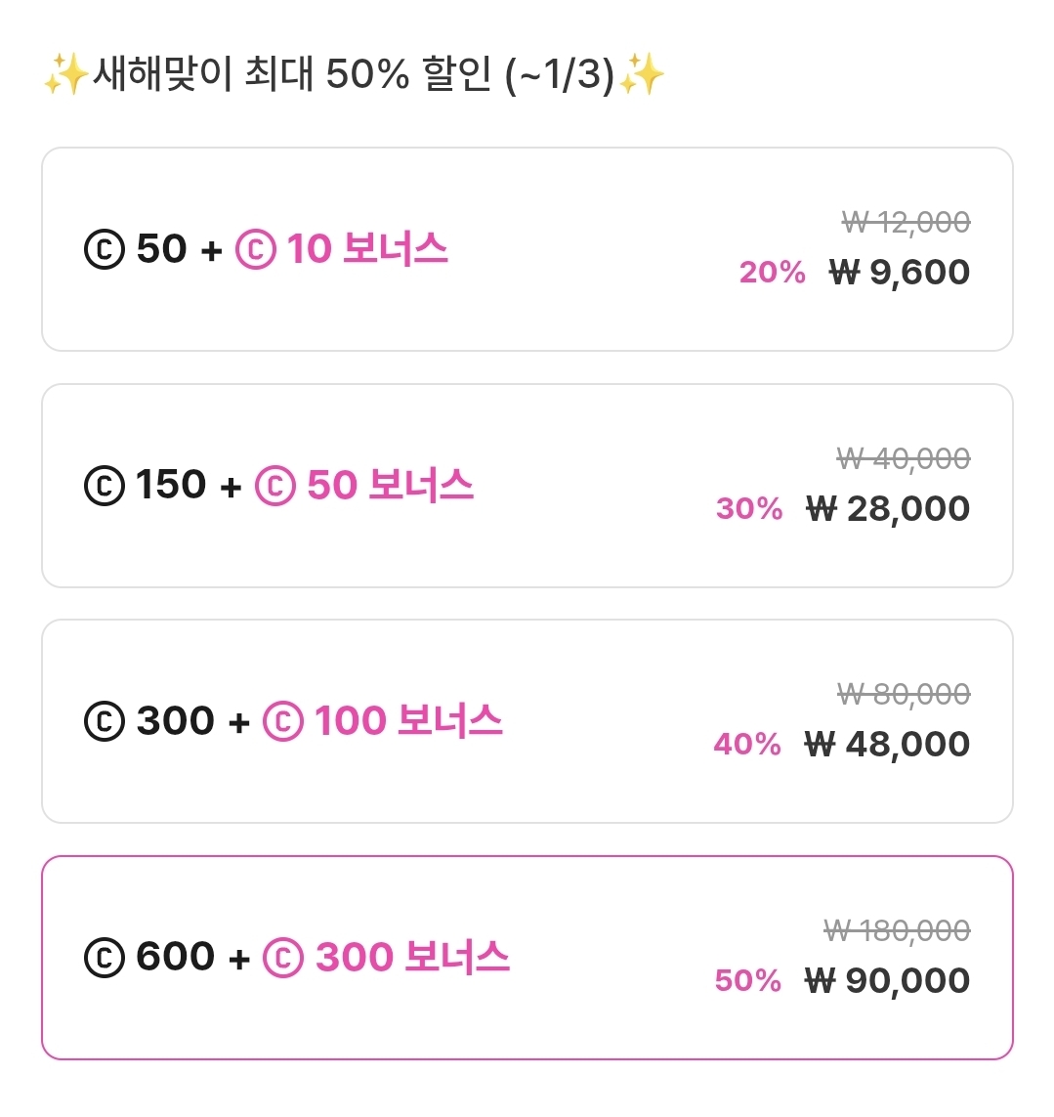Click the 새해맞이 최대 50% 할인 heading

[353, 75]
